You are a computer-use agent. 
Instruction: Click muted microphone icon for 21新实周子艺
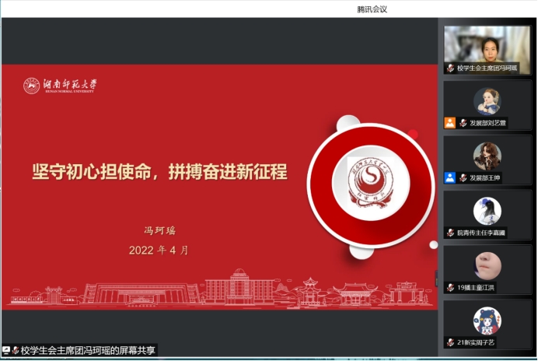pos(450,342)
